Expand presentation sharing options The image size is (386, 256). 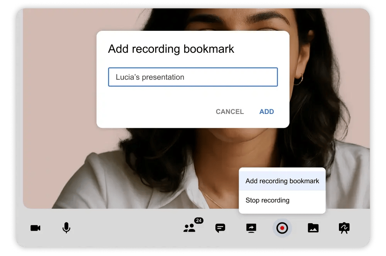[251, 228]
